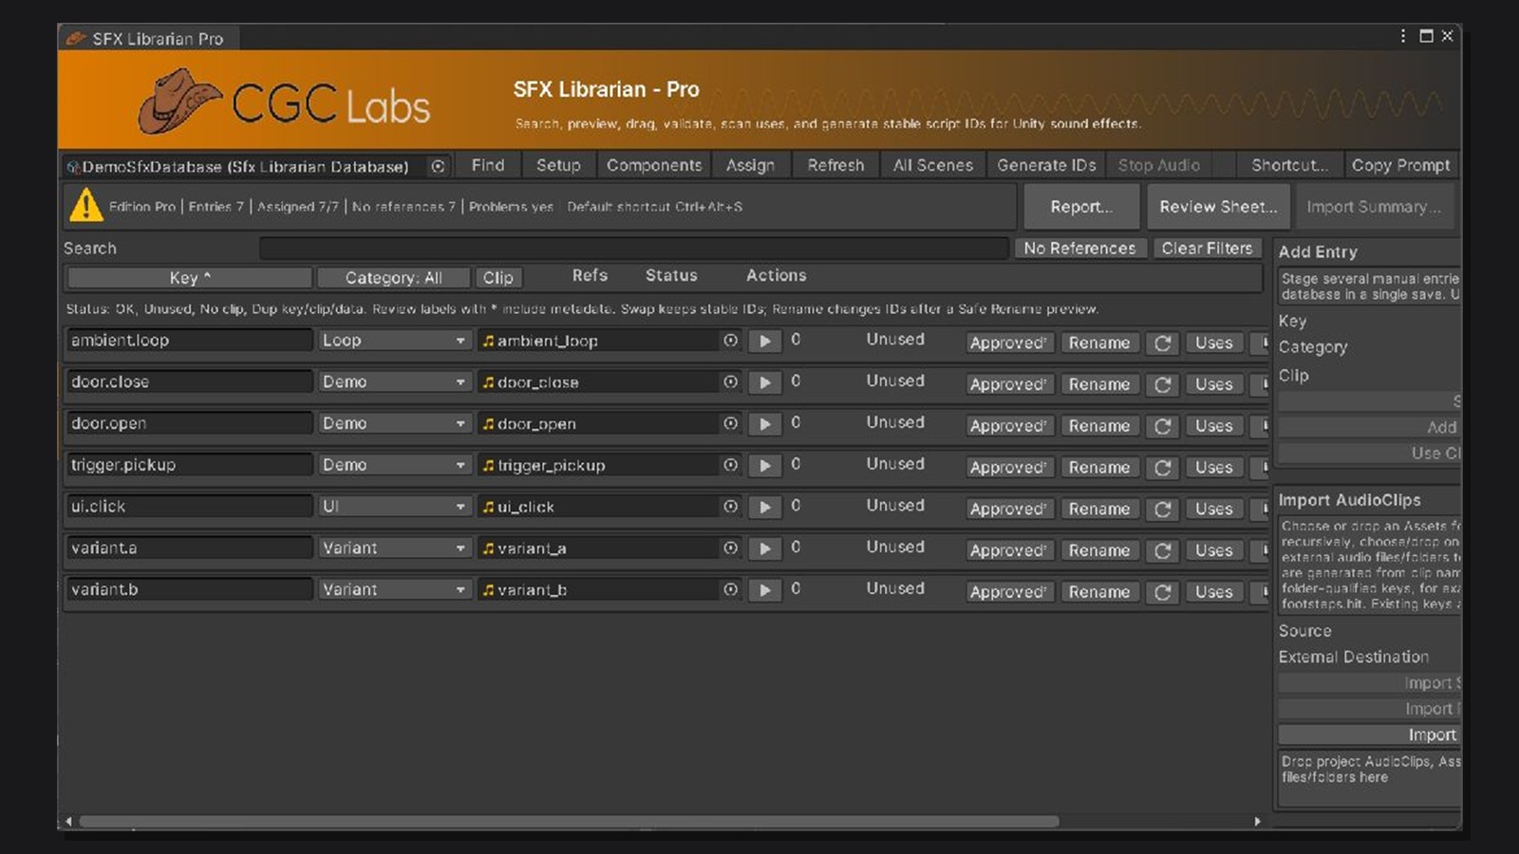
Task: Open object picker for variant_a clip
Action: point(730,548)
